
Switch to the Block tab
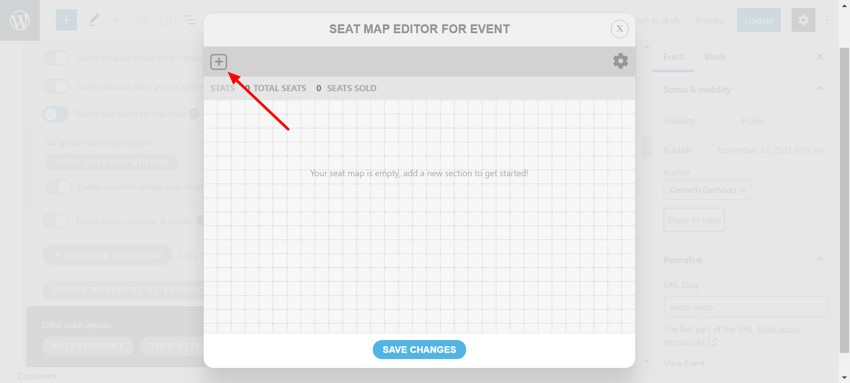(x=715, y=57)
